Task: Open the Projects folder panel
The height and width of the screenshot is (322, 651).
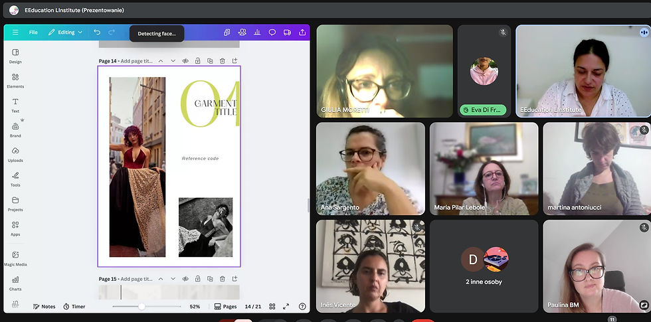Action: (x=15, y=204)
